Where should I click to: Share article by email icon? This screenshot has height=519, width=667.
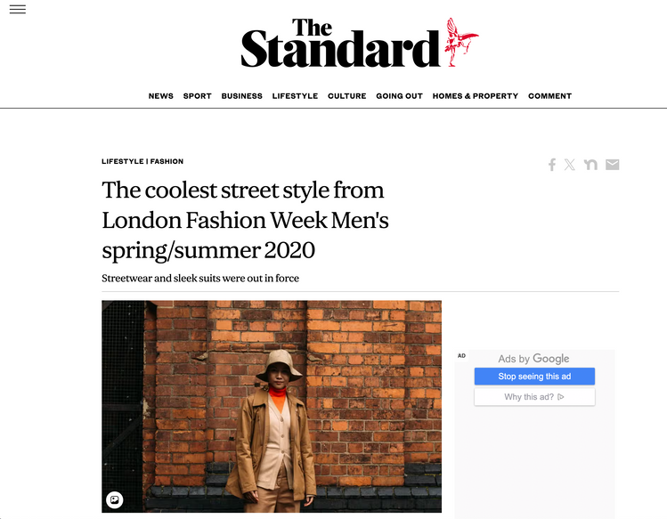click(612, 165)
